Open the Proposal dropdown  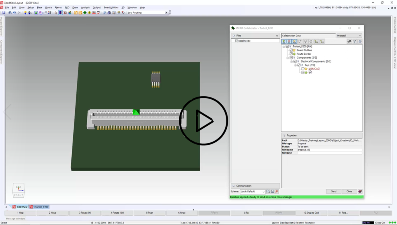(x=349, y=36)
